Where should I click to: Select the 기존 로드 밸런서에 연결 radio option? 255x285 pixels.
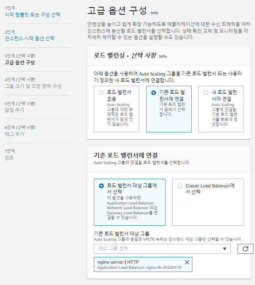pos(154,93)
